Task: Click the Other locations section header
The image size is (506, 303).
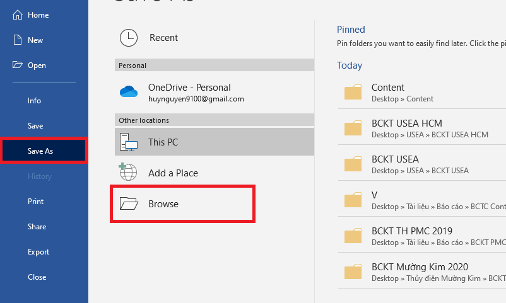Action: 215,120
